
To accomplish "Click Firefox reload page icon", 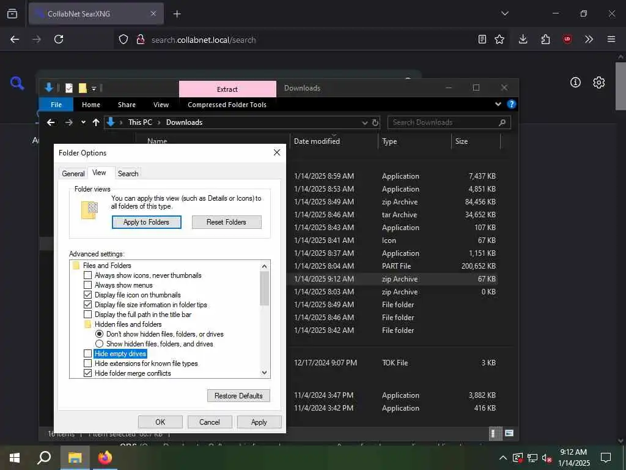I will coord(59,39).
